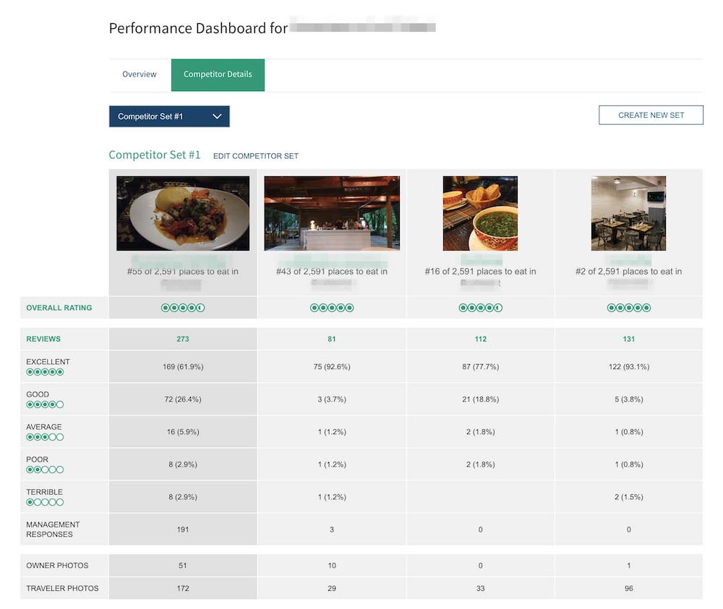Screen dimensions: 723x609
Task: Click the 81 reviews count
Action: 332,339
